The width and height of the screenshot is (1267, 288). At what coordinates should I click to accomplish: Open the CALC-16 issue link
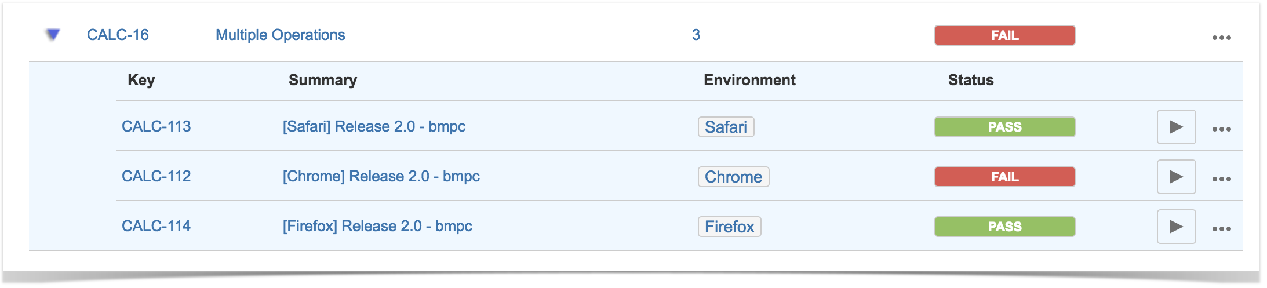[118, 35]
